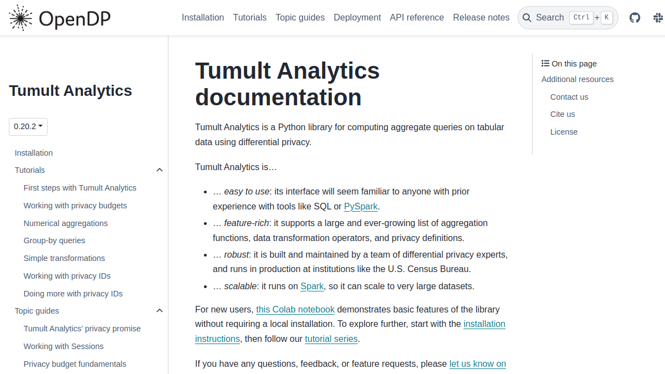Open the Tutorials nav item in header
The width and height of the screenshot is (665, 374).
coord(250,18)
